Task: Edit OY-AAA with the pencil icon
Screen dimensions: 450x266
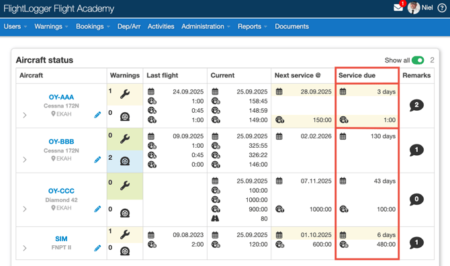Action: click(97, 115)
